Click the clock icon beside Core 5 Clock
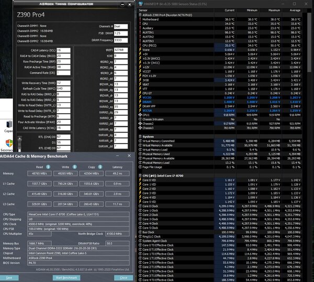 pos(140,228)
